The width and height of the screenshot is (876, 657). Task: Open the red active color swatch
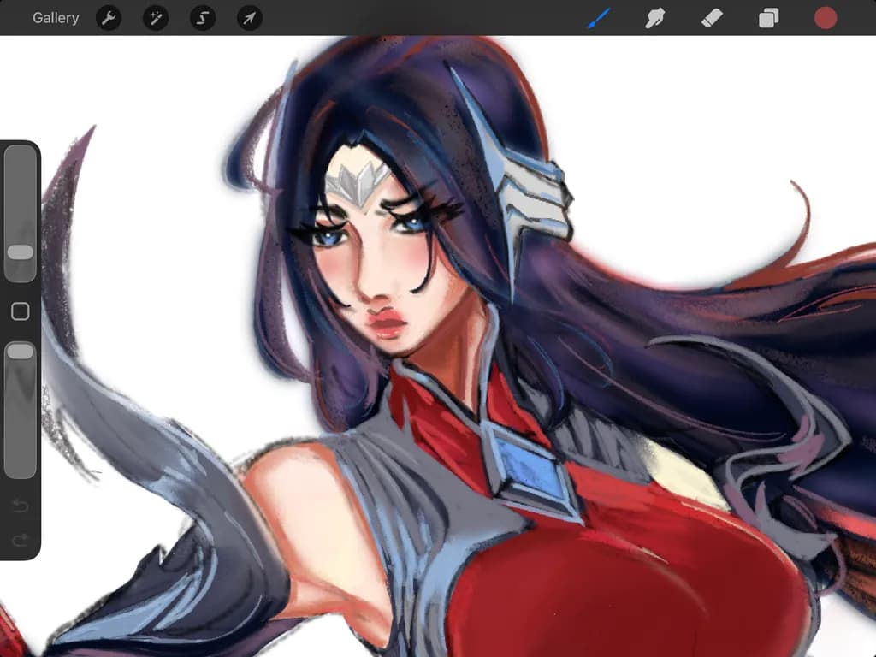[826, 18]
